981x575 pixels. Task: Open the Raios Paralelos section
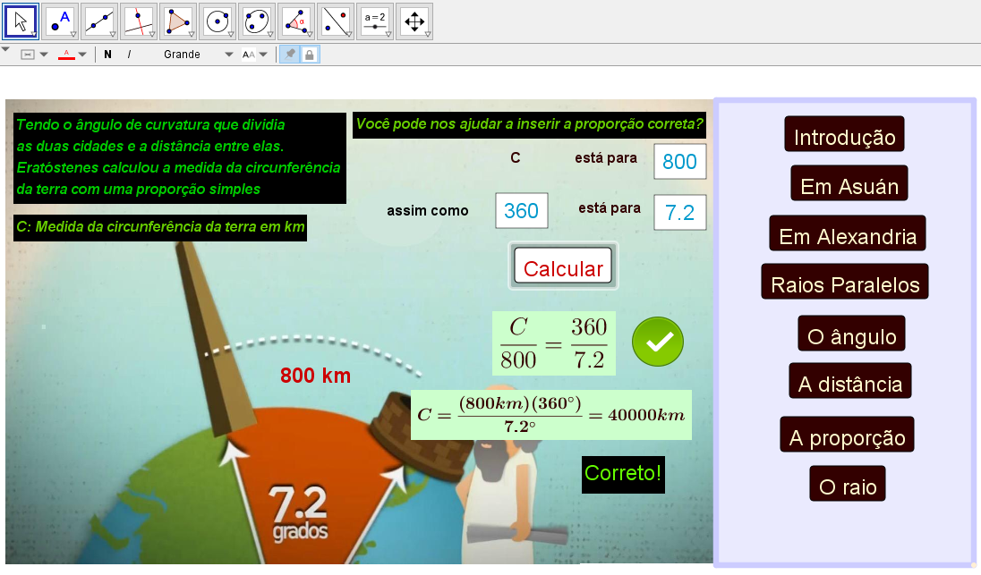coord(845,282)
